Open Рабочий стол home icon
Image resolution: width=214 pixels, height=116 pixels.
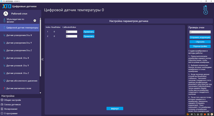[x=6, y=13]
